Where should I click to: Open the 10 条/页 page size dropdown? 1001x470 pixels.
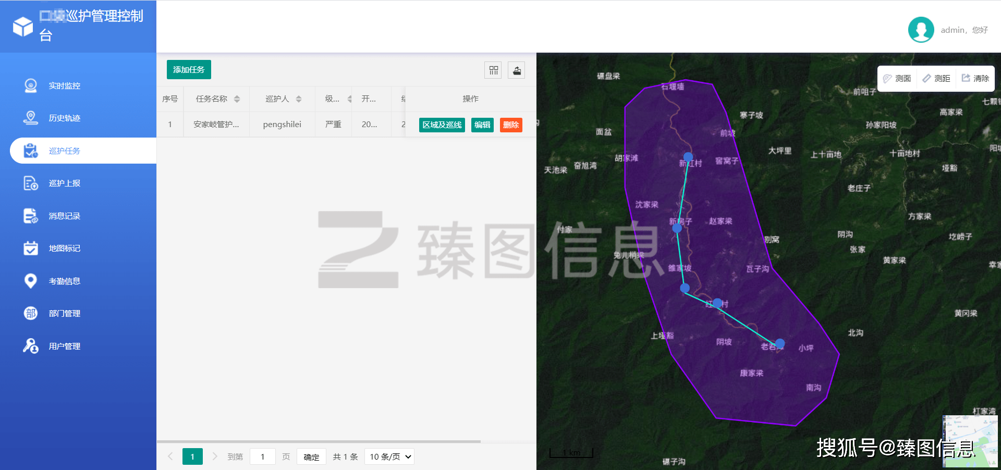pos(389,457)
